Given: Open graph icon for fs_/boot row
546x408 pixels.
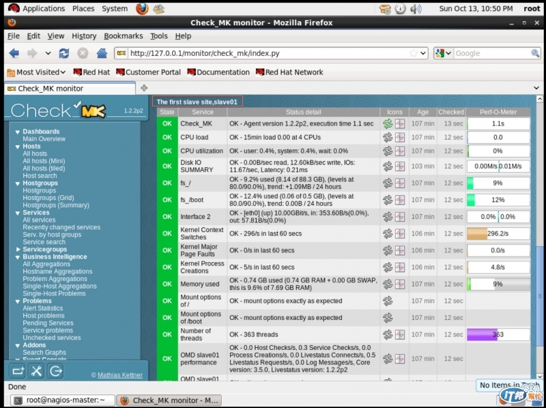Looking at the screenshot, I should coord(400,200).
